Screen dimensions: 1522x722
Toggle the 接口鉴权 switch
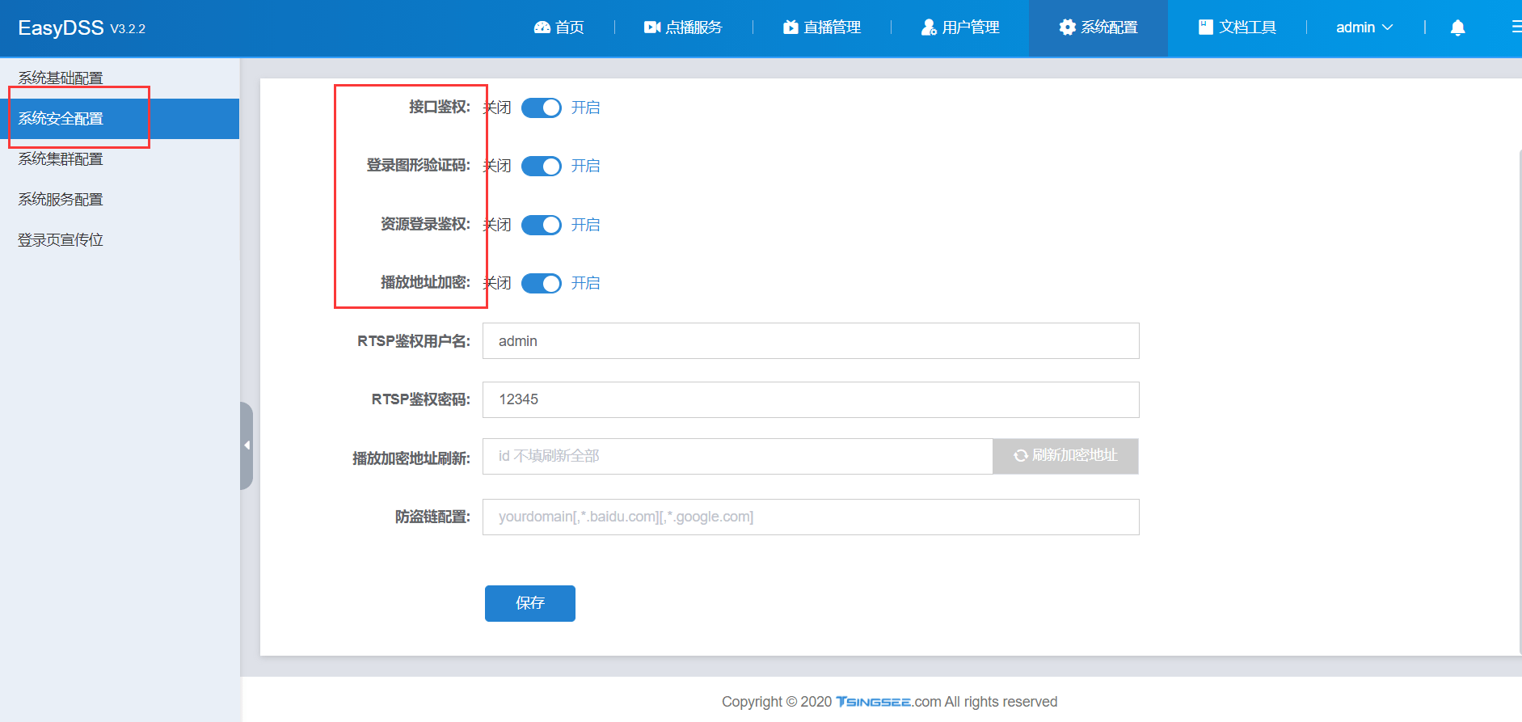tap(542, 108)
